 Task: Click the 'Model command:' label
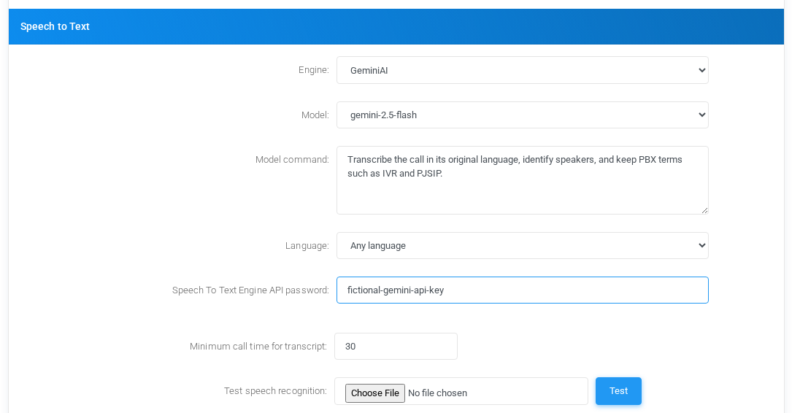pos(292,160)
